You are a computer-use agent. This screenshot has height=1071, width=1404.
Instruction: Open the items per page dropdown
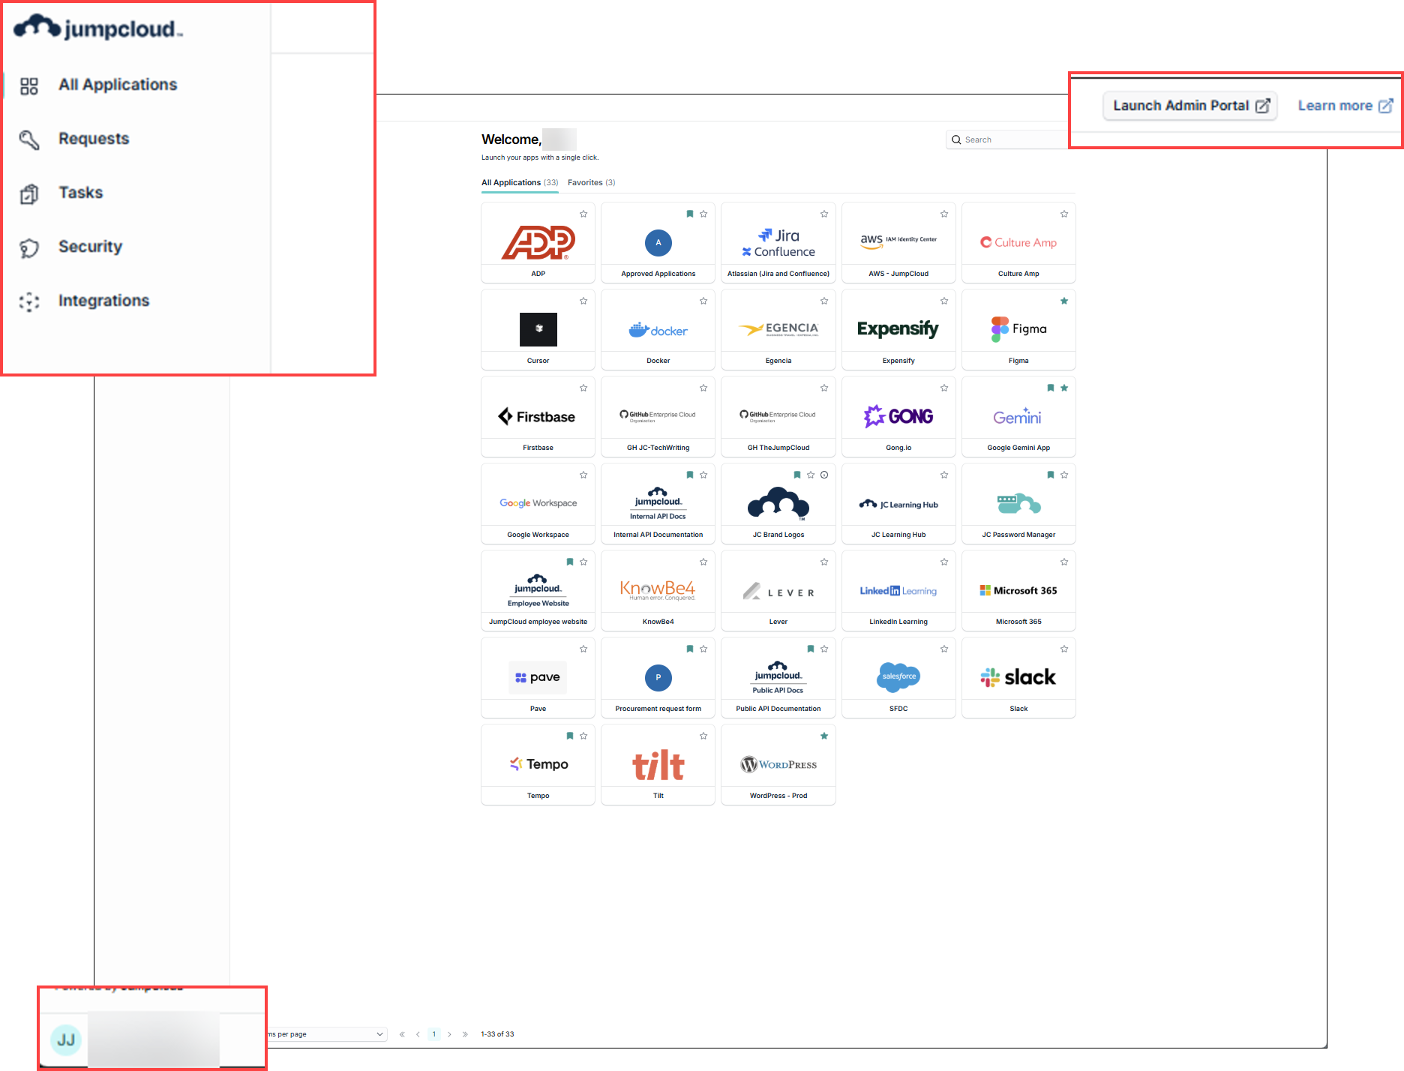tap(326, 1034)
